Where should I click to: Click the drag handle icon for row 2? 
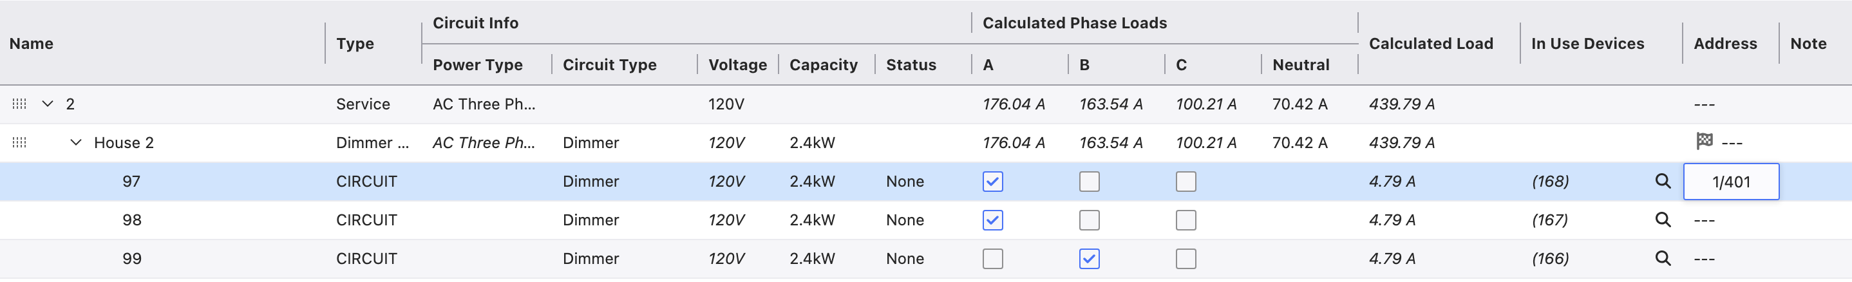(x=19, y=104)
